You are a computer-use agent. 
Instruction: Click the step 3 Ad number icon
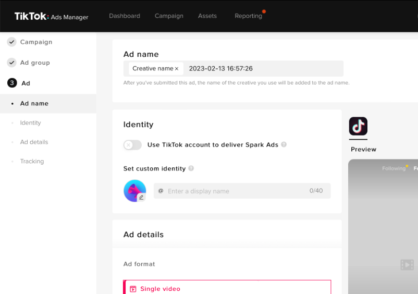[x=12, y=83]
